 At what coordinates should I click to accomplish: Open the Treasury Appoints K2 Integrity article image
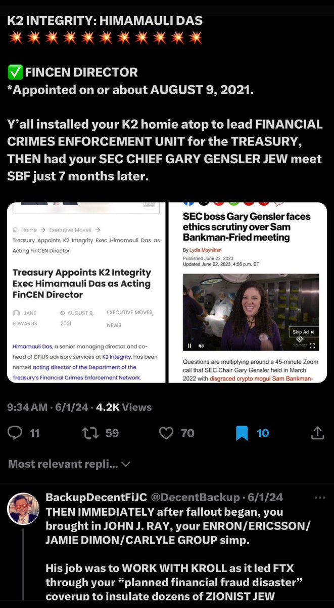click(x=86, y=292)
